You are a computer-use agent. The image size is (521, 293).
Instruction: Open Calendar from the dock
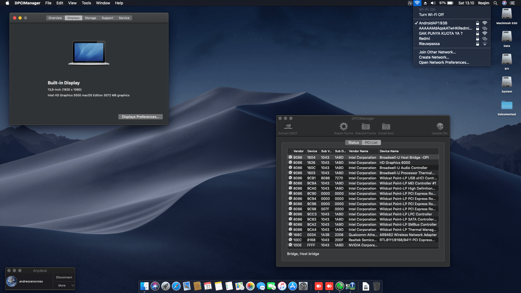[208, 286]
